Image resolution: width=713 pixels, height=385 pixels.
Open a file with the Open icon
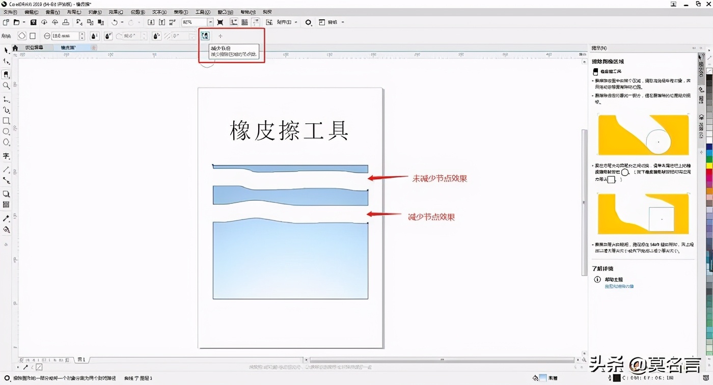(16, 22)
